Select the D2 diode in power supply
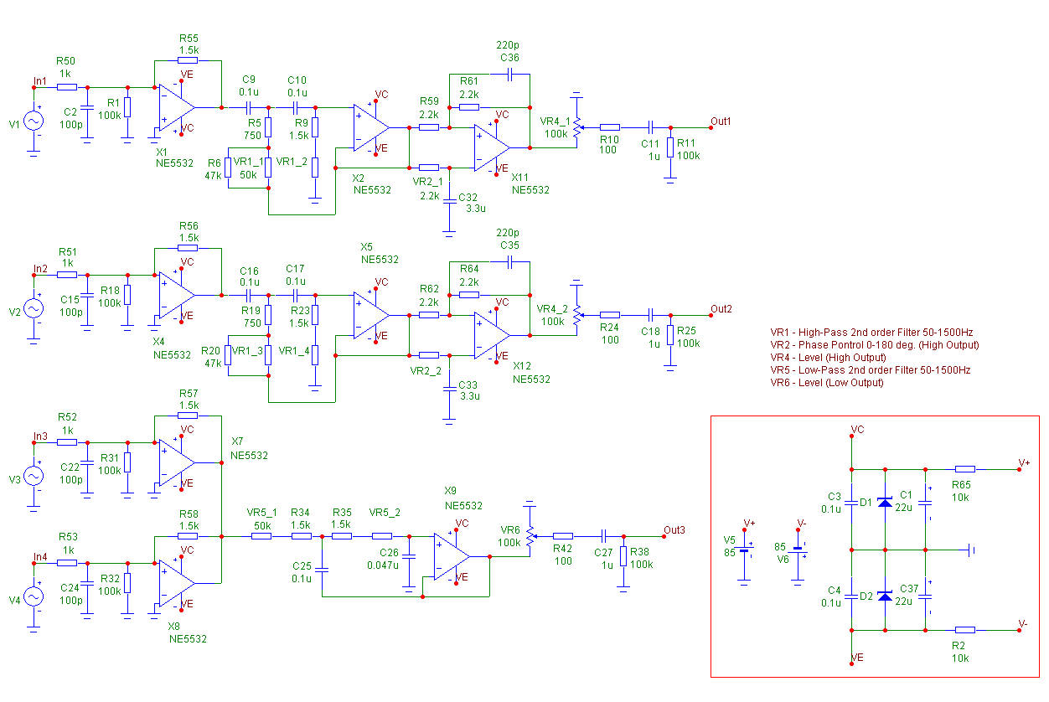This screenshot has width=1049, height=702. (884, 596)
